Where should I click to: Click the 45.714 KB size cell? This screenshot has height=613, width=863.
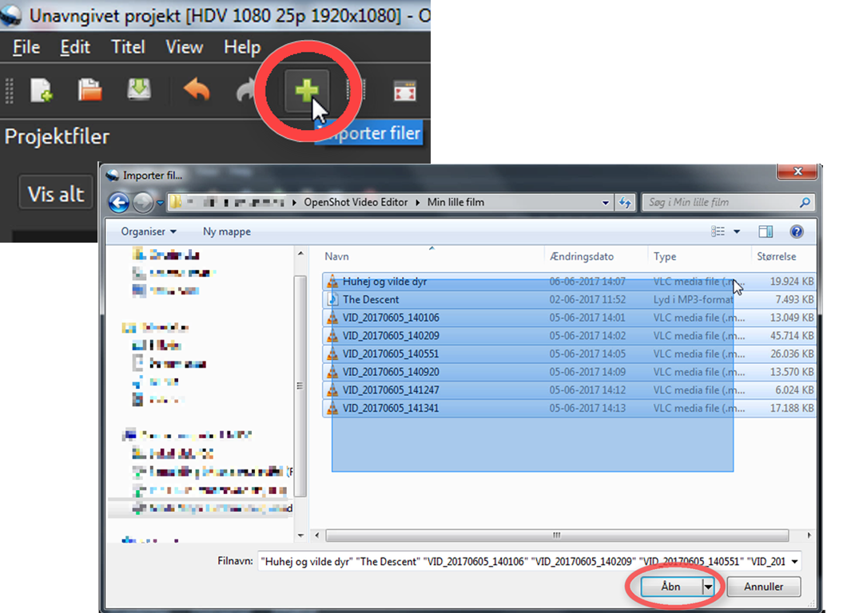point(791,336)
